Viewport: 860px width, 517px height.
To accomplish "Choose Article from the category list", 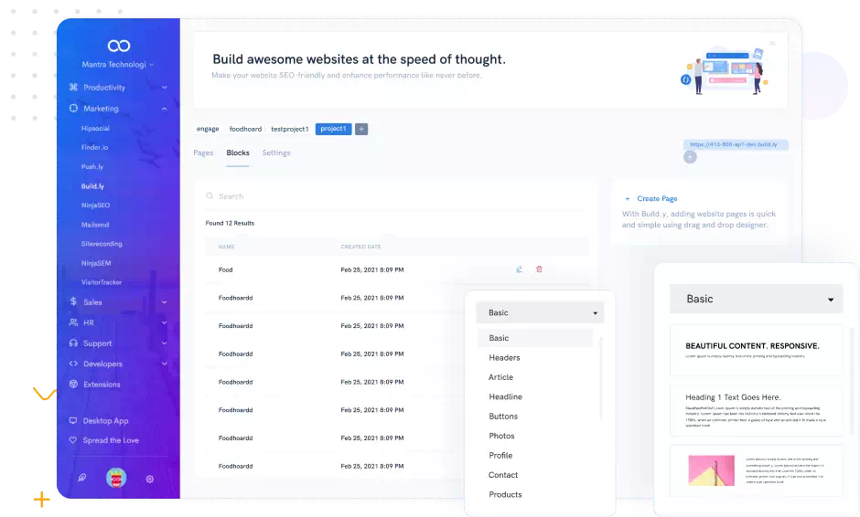I will (500, 377).
